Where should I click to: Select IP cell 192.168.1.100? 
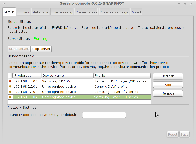(27, 81)
